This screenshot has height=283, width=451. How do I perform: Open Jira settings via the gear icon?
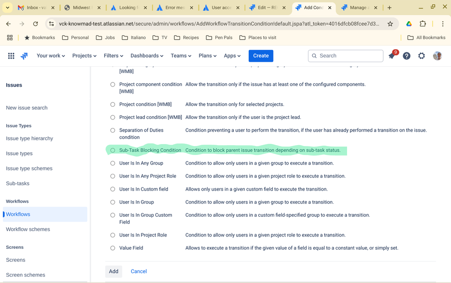click(x=422, y=55)
